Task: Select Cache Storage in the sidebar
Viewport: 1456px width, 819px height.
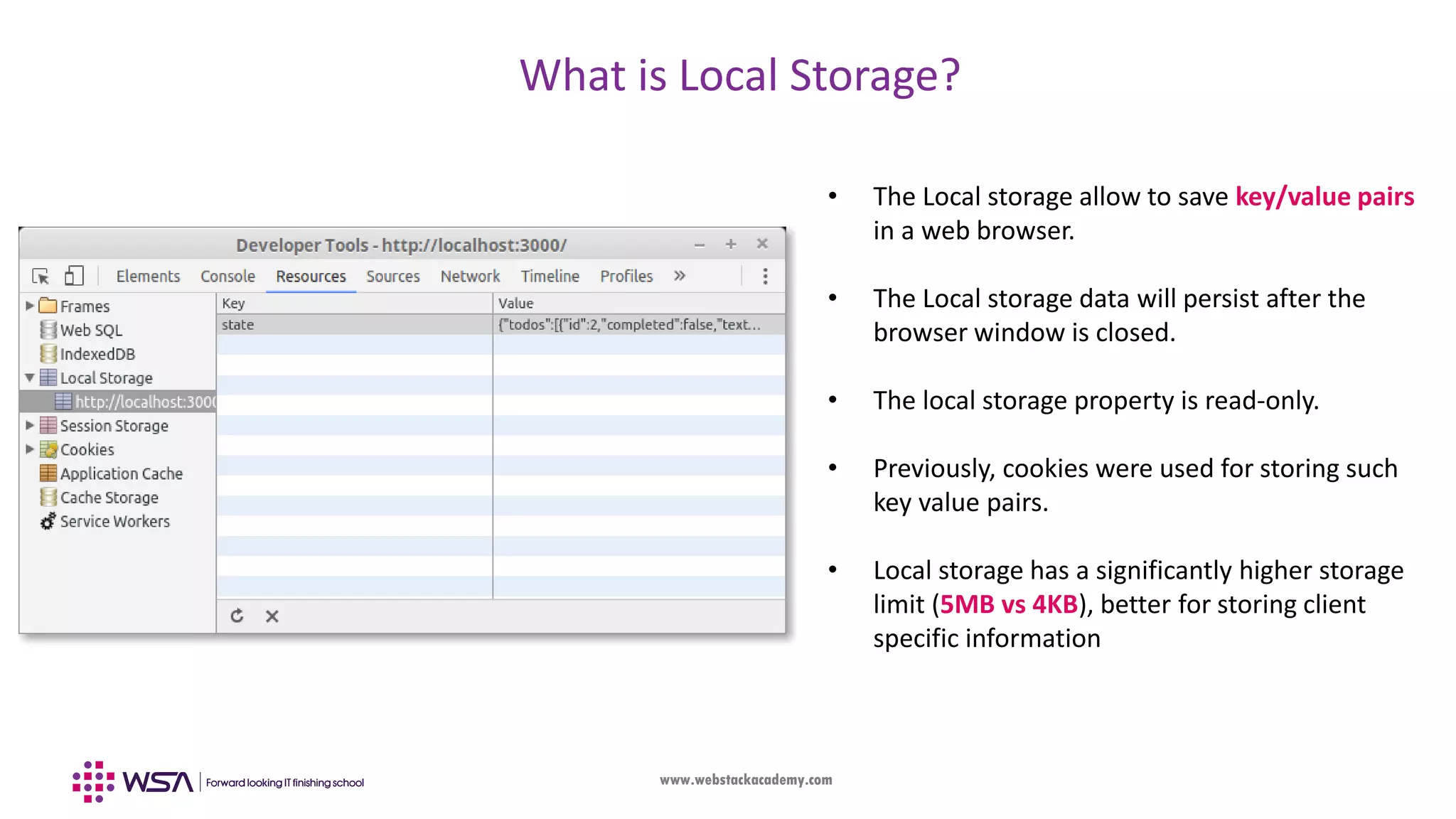Action: (109, 497)
